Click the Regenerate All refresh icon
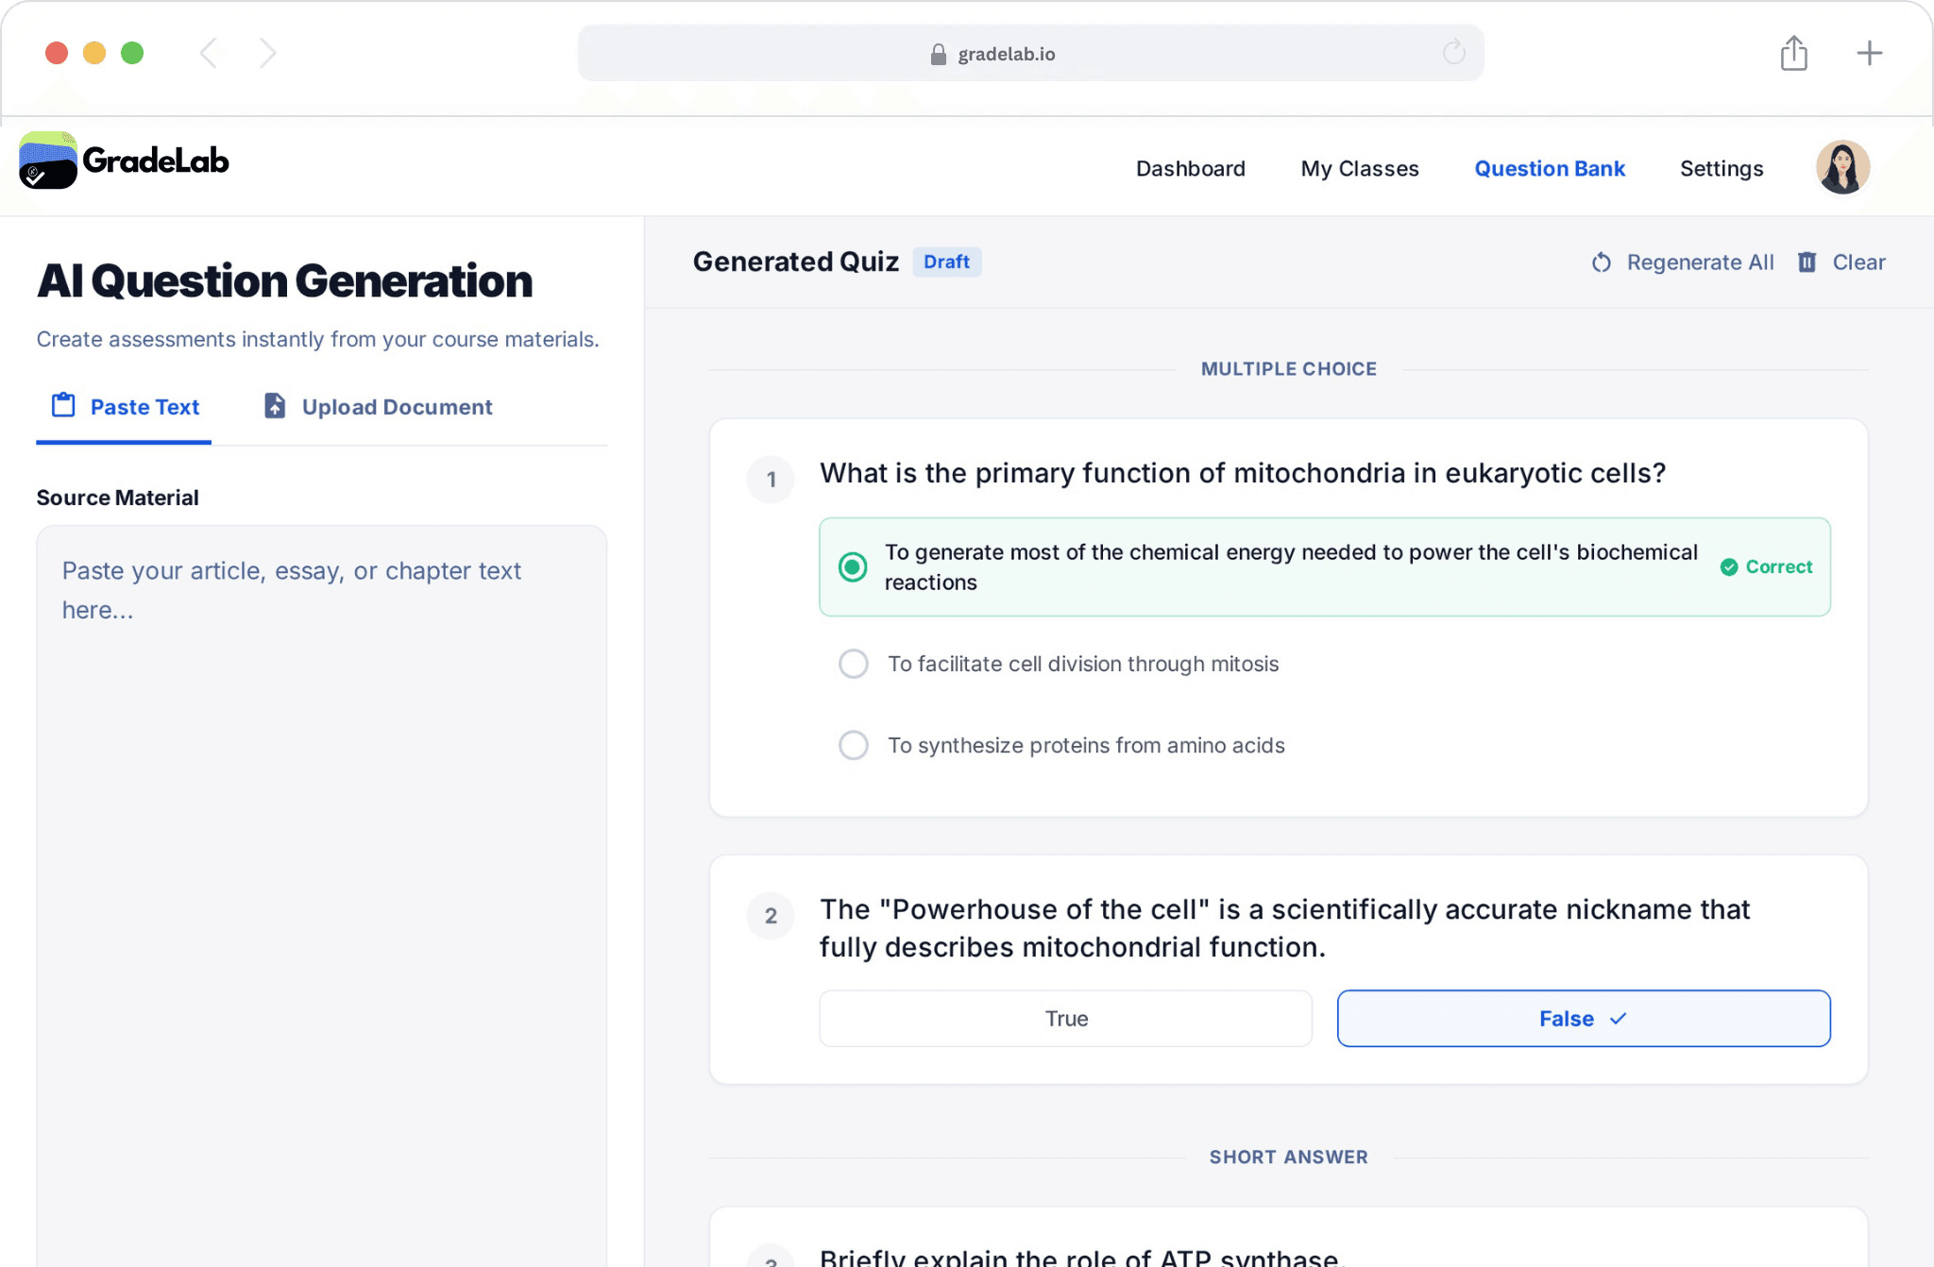1934x1267 pixels. pos(1602,262)
